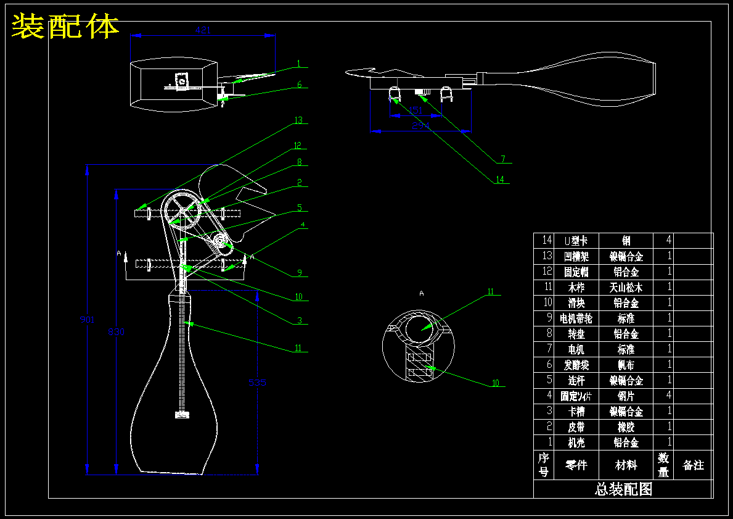Select green leader label 8 in drawing
Image resolution: width=733 pixels, height=519 pixels.
[x=300, y=162]
